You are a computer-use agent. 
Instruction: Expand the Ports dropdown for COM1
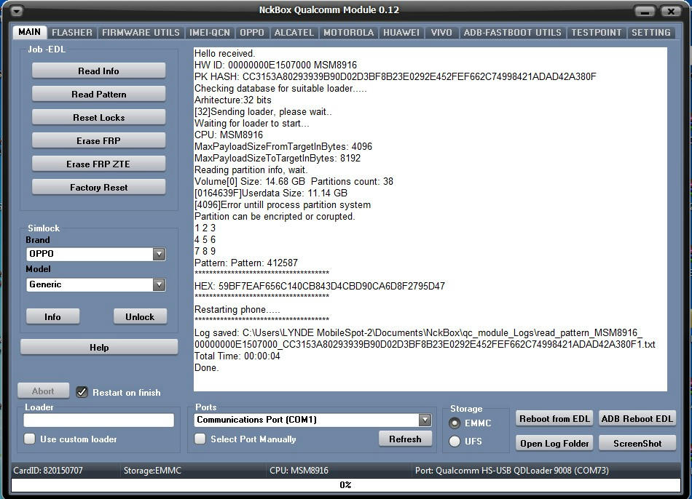(x=423, y=420)
